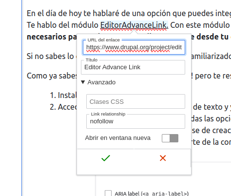The image size is (231, 196).
Task: Click the EditorAdvanceLink linked text
Action: (134, 25)
